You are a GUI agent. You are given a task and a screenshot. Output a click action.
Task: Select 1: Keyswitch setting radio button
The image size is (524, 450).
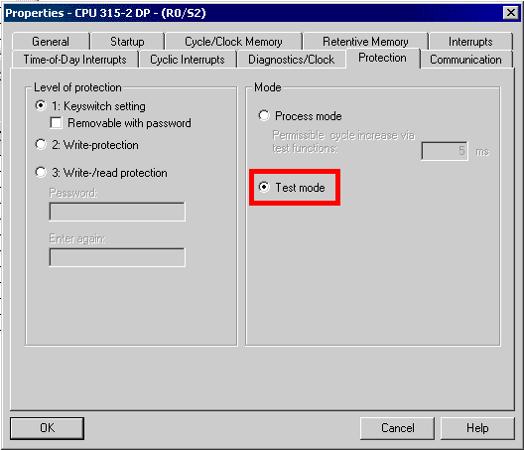(x=41, y=105)
